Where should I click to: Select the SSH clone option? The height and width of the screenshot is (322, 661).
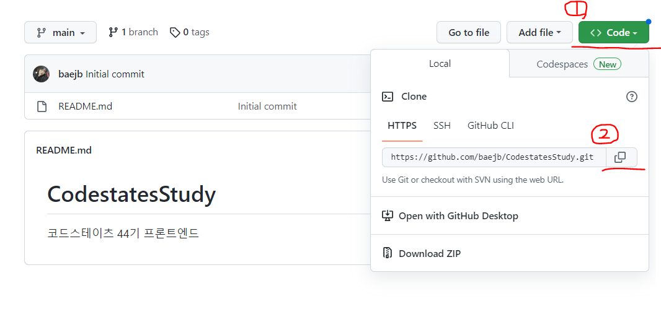(441, 126)
